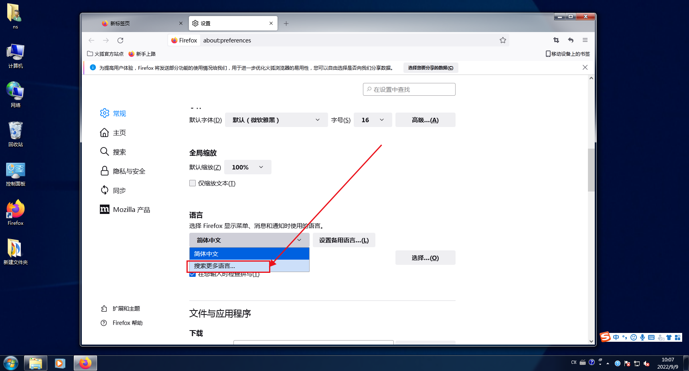Reload the page with refresh icon
The height and width of the screenshot is (371, 689).
point(120,40)
